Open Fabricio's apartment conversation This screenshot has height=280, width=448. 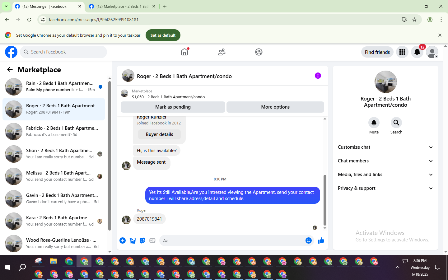pyautogui.click(x=54, y=132)
